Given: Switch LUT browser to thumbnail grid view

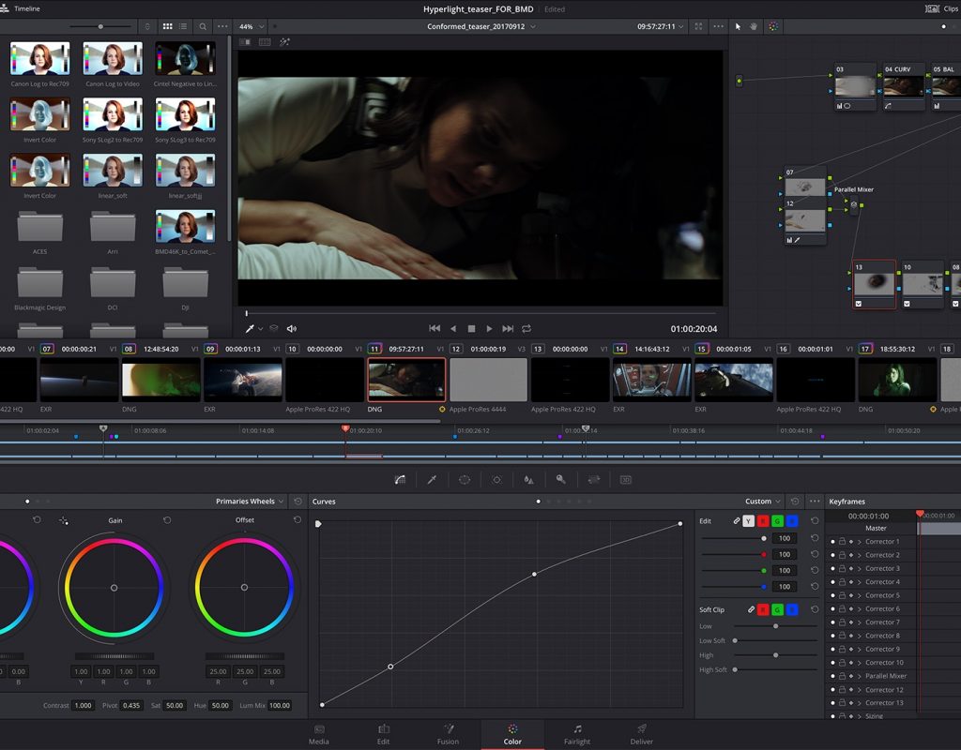Looking at the screenshot, I should coord(167,27).
